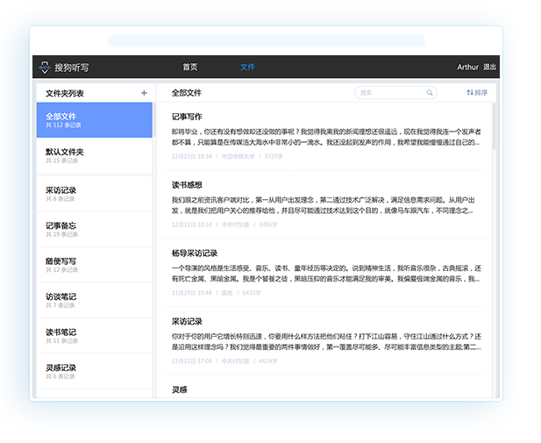Viewport: 541px width, 443px height.
Task: Click the 国贸 location label
Action: 227,293
